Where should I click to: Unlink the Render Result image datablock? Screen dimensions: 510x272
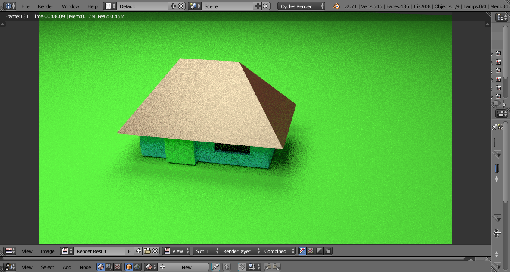pos(155,251)
